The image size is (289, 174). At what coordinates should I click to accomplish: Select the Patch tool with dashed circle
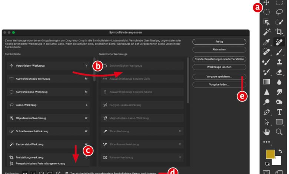click(x=266, y=52)
